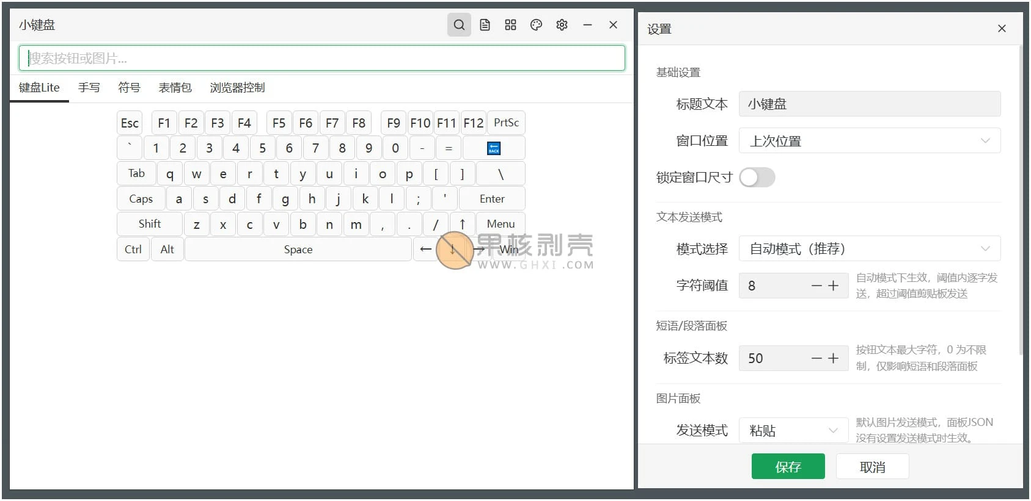The image size is (1031, 501).
Task: Tap the up arrow key
Action: (x=463, y=224)
